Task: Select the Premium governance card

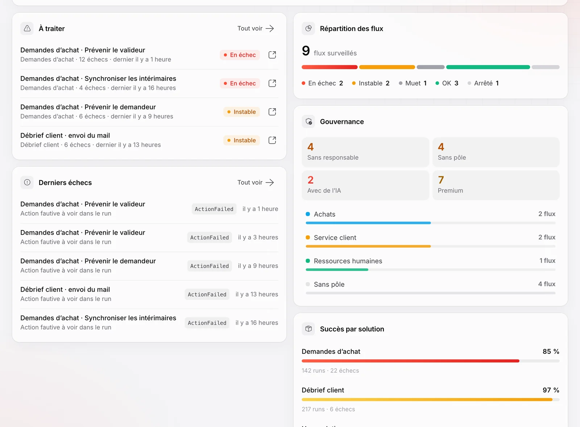Action: pyautogui.click(x=496, y=185)
